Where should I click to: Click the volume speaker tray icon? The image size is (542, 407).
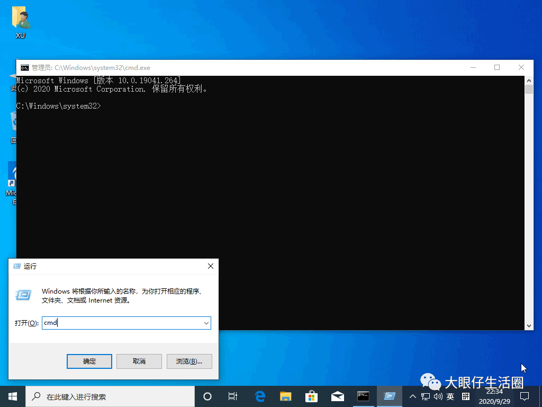438,396
